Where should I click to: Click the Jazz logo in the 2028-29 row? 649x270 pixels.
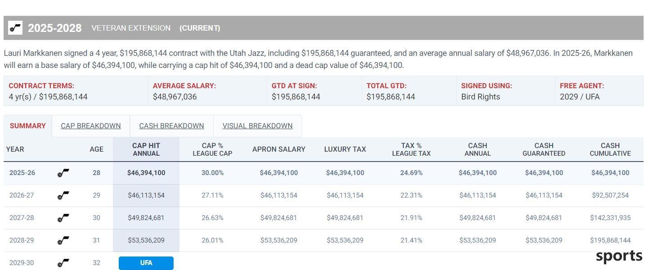[x=63, y=240]
